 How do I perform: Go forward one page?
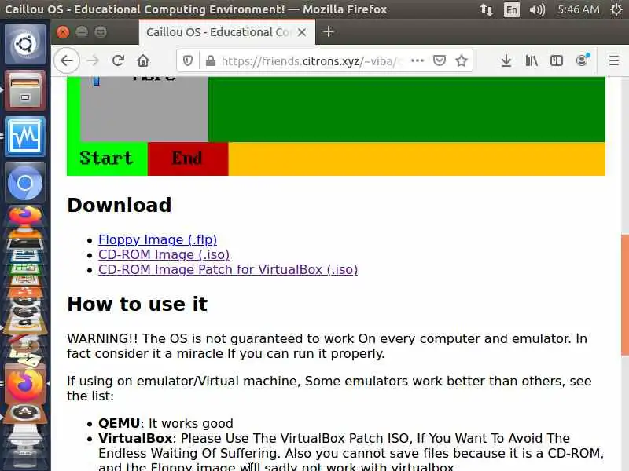(93, 60)
